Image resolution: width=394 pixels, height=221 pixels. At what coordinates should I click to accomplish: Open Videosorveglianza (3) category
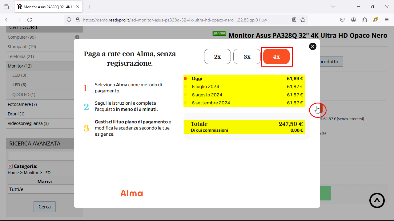click(x=28, y=123)
